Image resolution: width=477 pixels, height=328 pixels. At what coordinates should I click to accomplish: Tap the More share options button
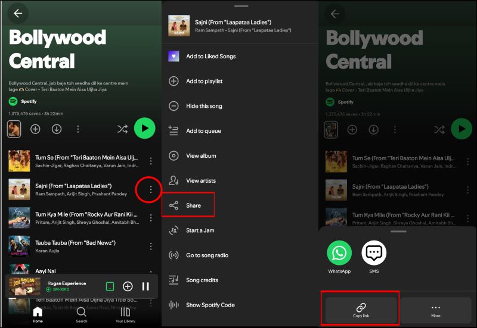click(x=436, y=310)
